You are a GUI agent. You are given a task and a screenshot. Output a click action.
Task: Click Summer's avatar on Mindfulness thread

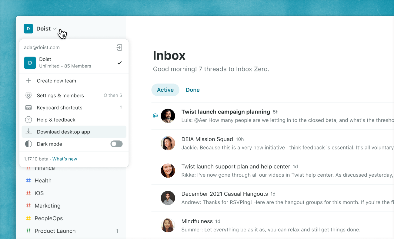pyautogui.click(x=168, y=225)
